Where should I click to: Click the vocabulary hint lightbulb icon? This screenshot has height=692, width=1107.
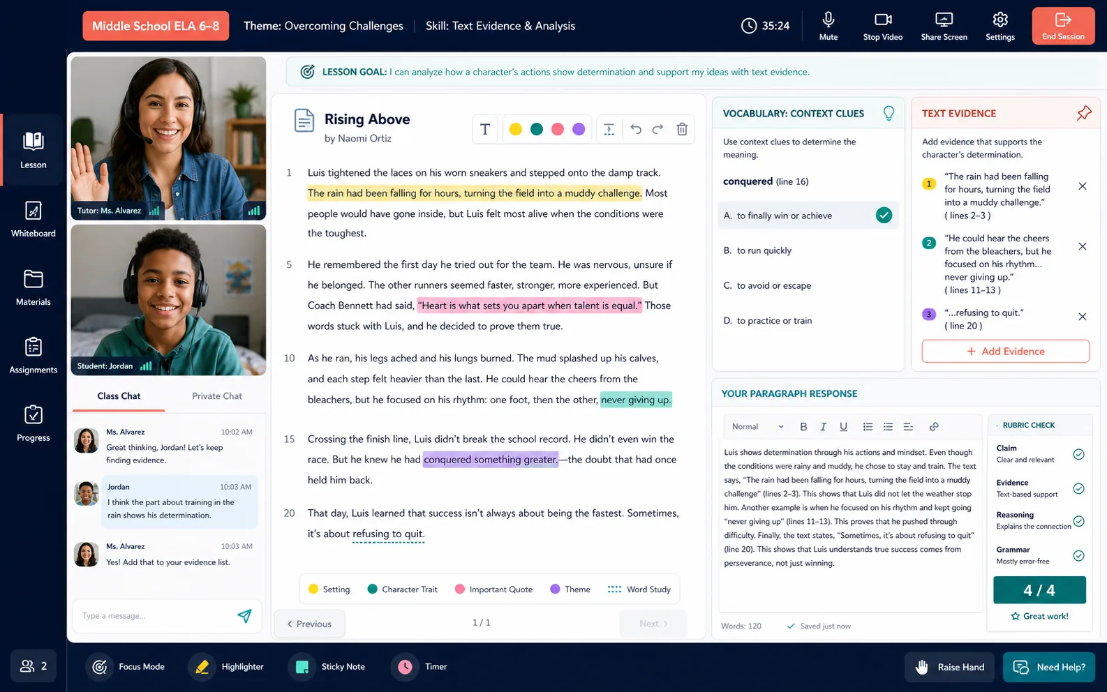pos(889,113)
